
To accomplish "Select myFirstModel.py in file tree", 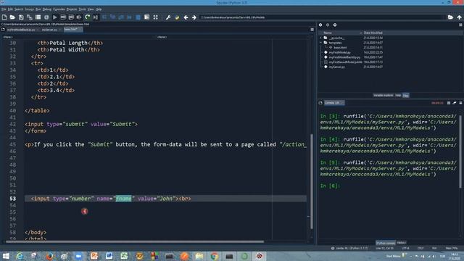I will pos(339,52).
